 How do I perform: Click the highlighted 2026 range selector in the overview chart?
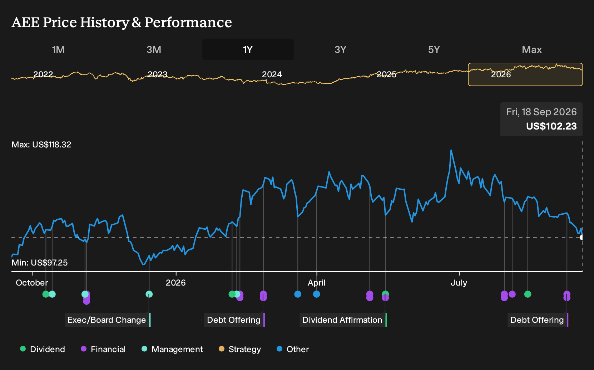coord(525,74)
